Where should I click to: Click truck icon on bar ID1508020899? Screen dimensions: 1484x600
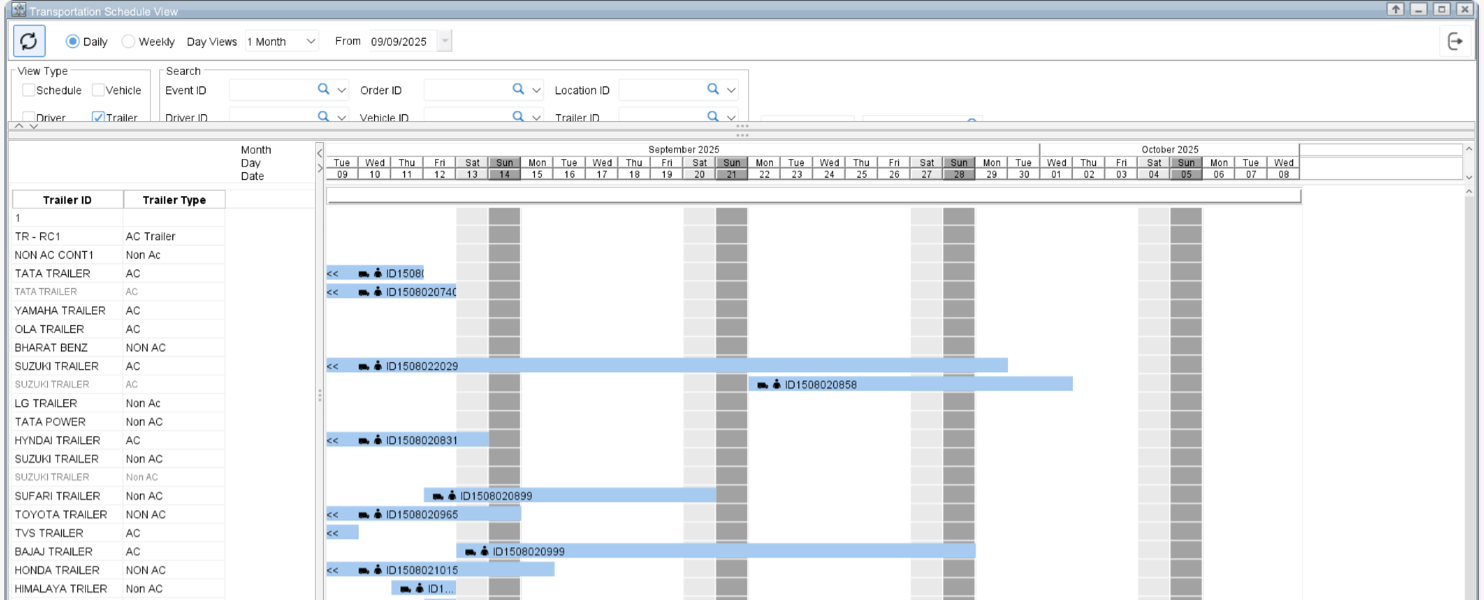point(437,496)
